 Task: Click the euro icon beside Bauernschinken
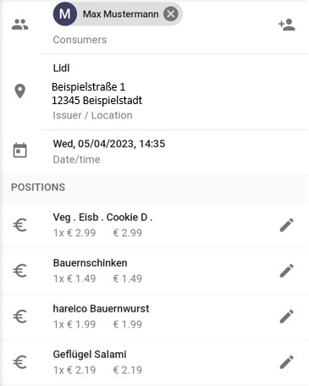(x=19, y=271)
